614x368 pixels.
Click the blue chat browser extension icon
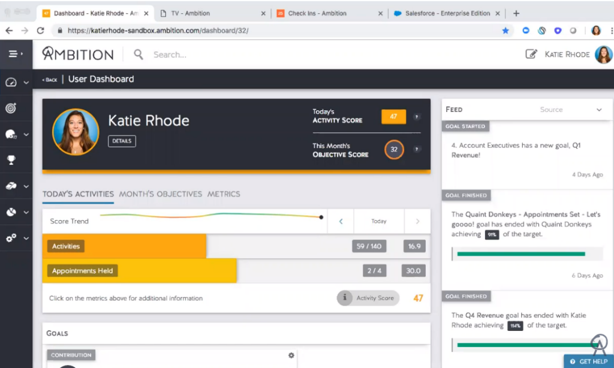pos(526,31)
